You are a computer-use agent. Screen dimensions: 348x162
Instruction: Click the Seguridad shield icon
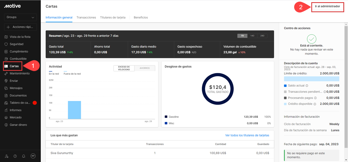pos(6,44)
